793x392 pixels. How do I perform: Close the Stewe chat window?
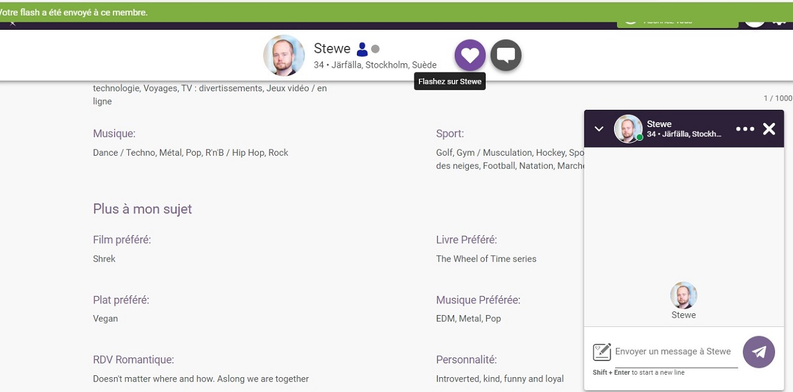769,129
